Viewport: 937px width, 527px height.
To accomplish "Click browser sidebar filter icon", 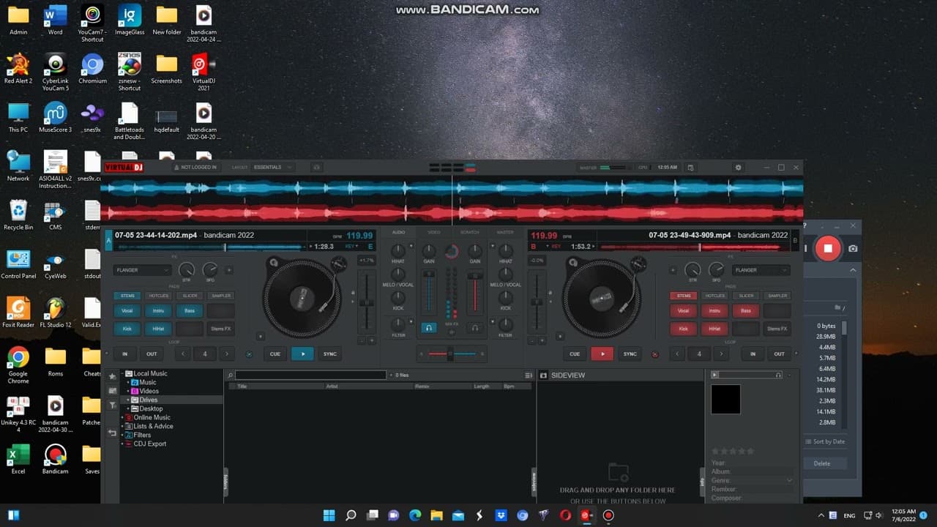I will [112, 405].
